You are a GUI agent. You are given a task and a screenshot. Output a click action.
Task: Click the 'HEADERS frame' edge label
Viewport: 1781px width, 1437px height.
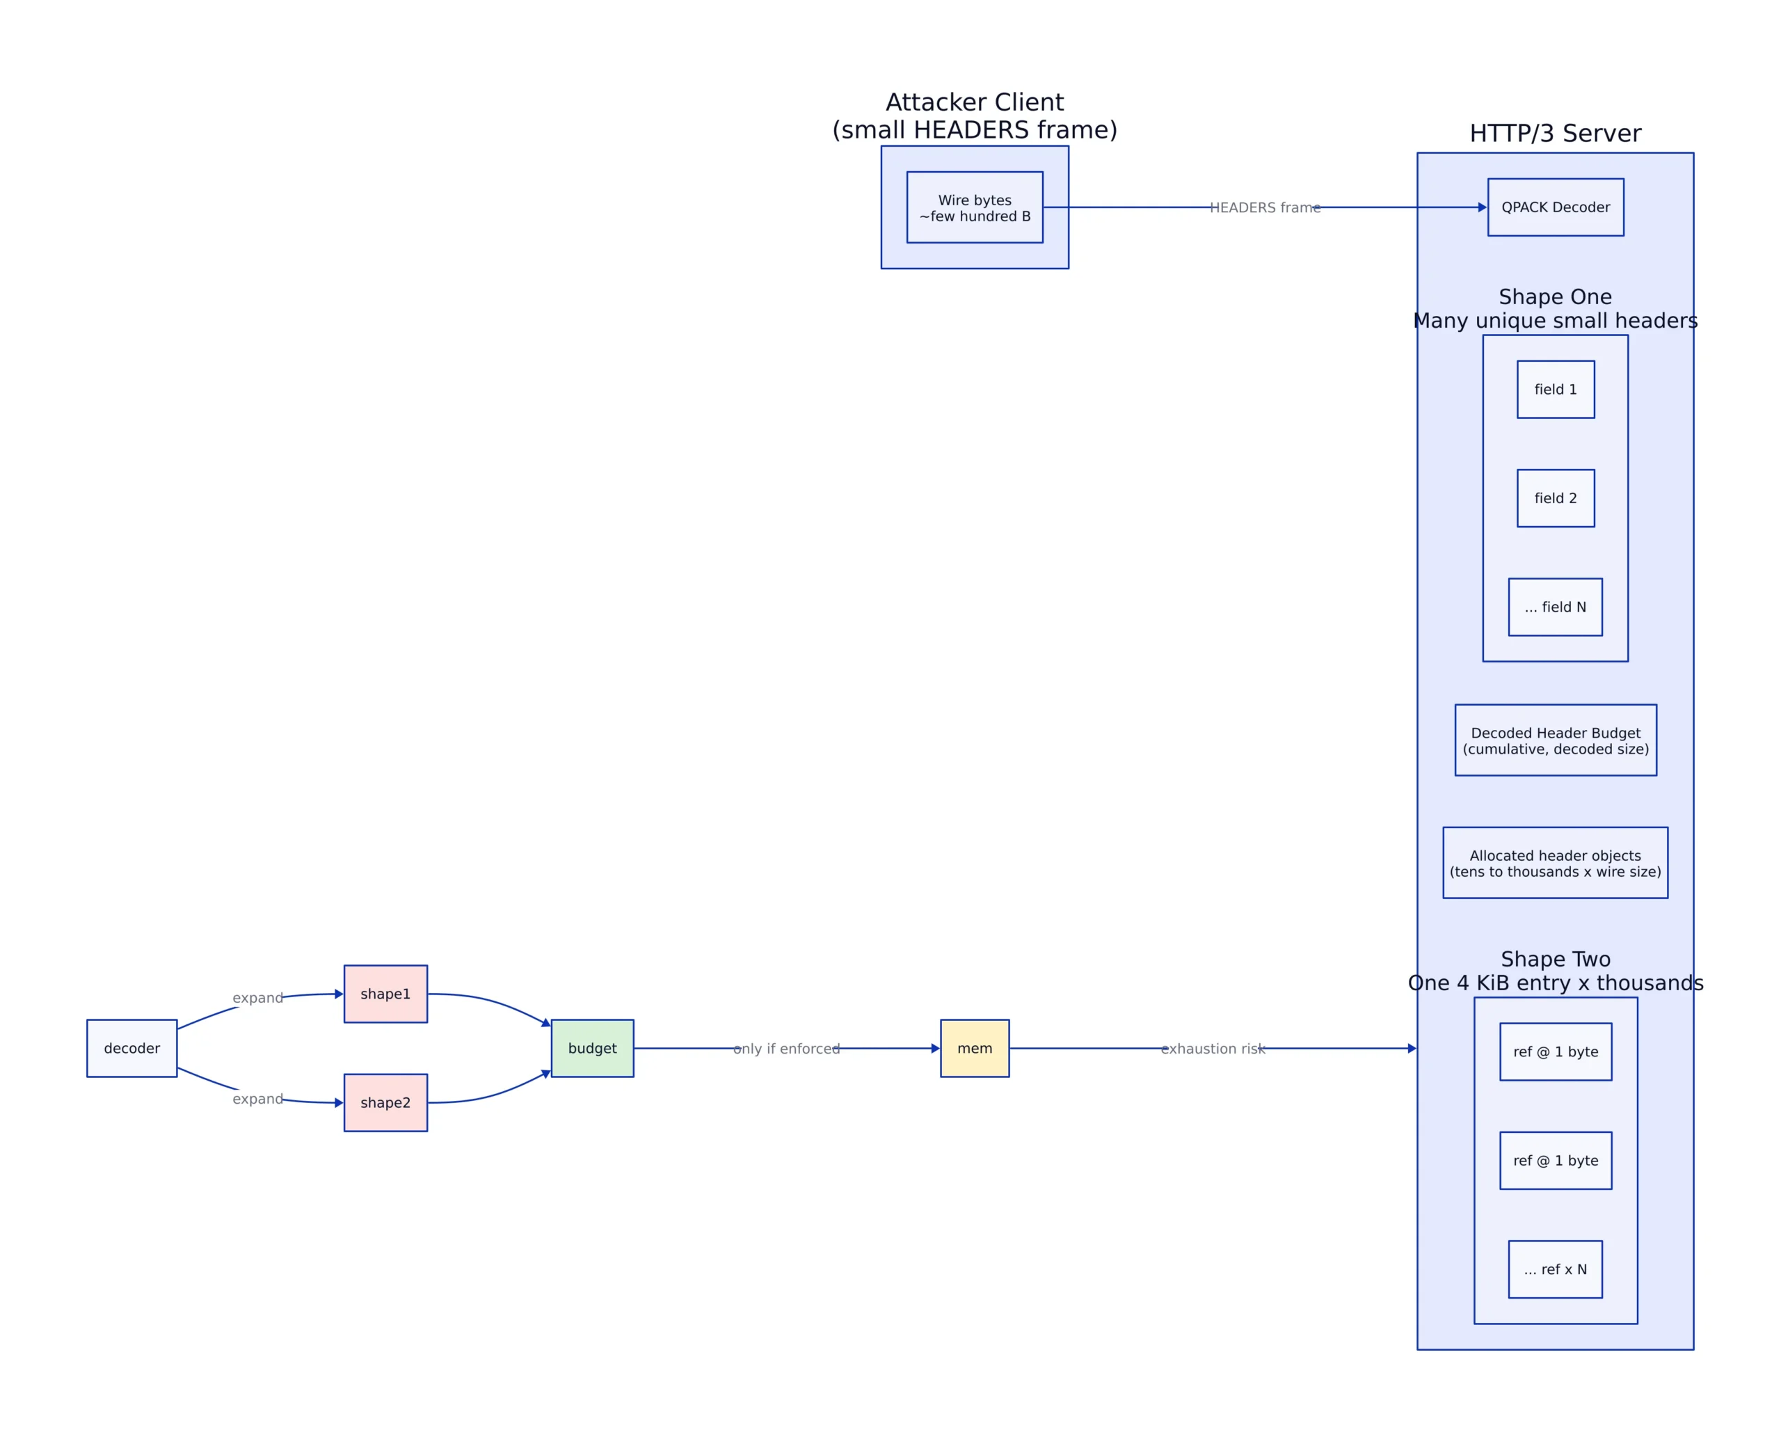(x=1265, y=208)
